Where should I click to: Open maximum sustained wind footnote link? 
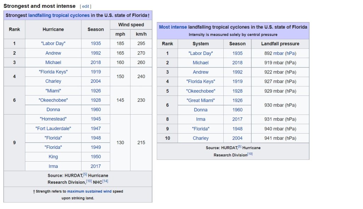89,191
